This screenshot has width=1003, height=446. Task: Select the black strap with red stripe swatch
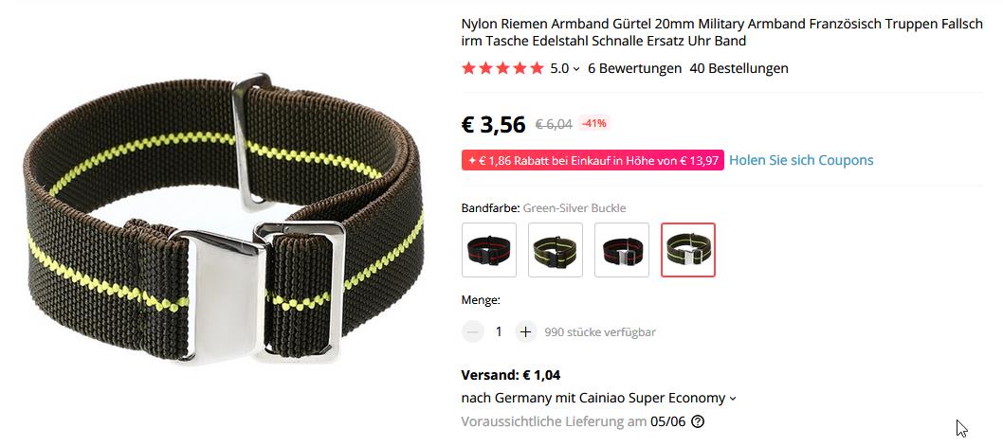(x=489, y=250)
